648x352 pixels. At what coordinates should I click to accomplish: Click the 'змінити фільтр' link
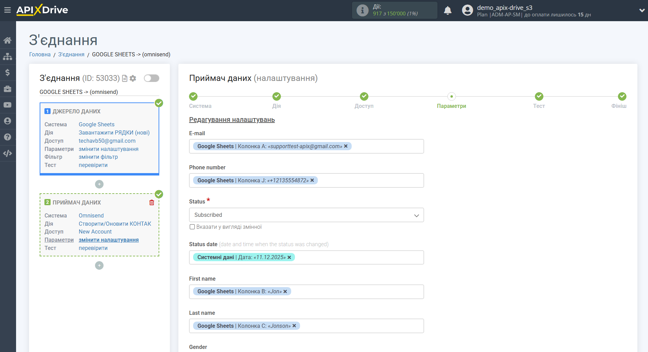(98, 157)
